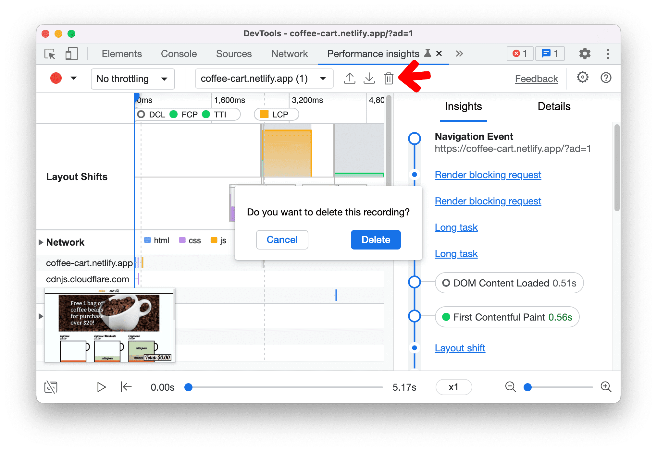Click the upload/export recording icon

tap(350, 79)
